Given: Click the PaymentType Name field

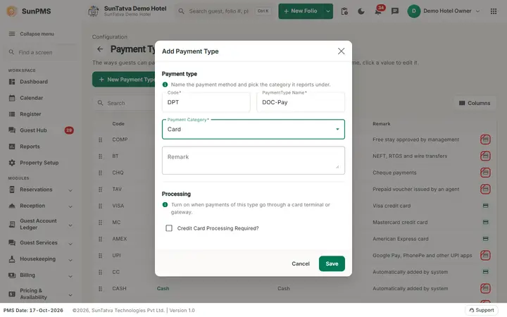Looking at the screenshot, I should [x=301, y=102].
